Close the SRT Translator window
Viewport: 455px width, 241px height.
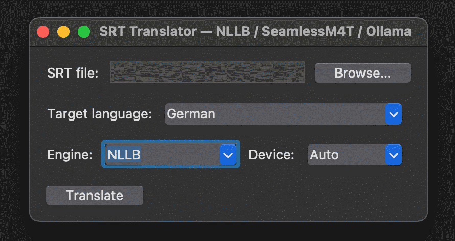tap(43, 32)
